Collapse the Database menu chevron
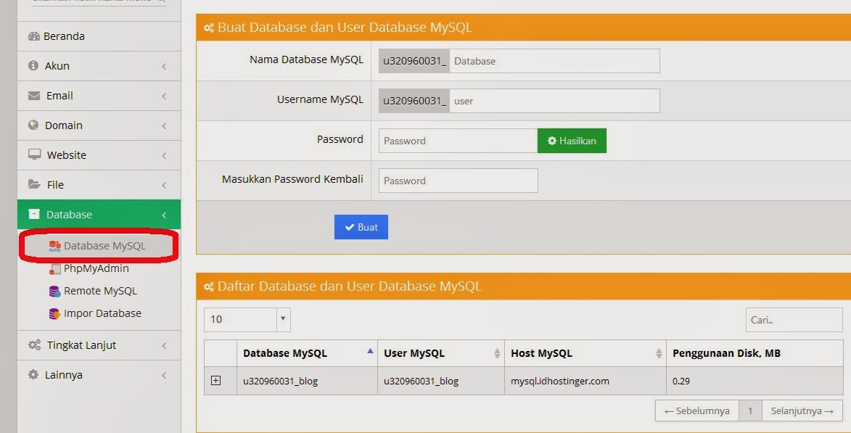The height and width of the screenshot is (433, 851). click(164, 215)
